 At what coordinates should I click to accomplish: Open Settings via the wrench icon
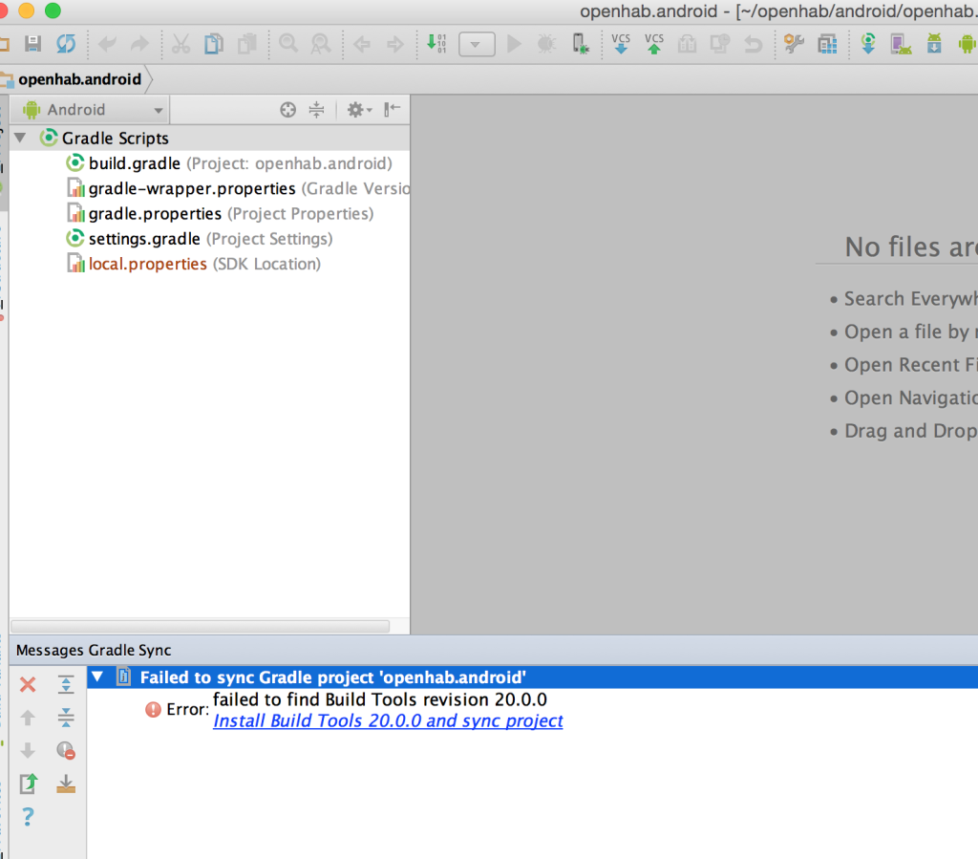pos(794,44)
